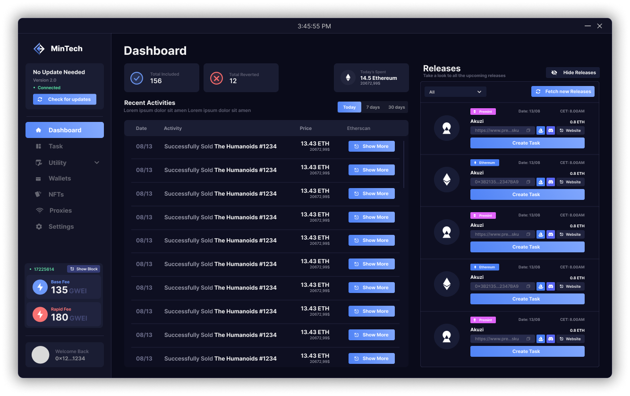Copy contract address in the first Ethereum release
The image size is (630, 396).
(528, 182)
